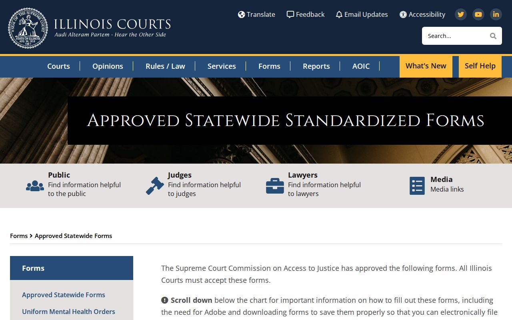
Task: Open the Media heading link
Action: click(x=441, y=179)
